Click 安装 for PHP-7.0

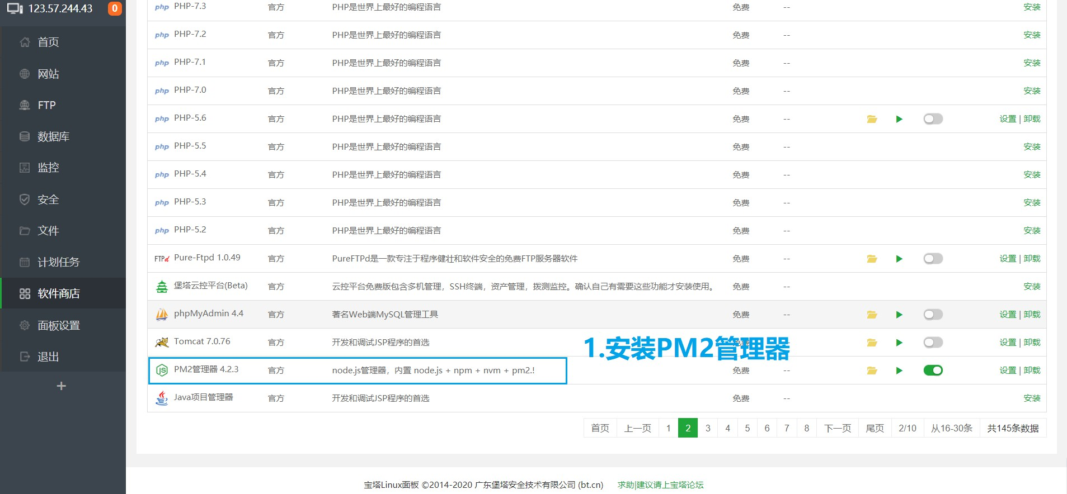pos(1032,91)
